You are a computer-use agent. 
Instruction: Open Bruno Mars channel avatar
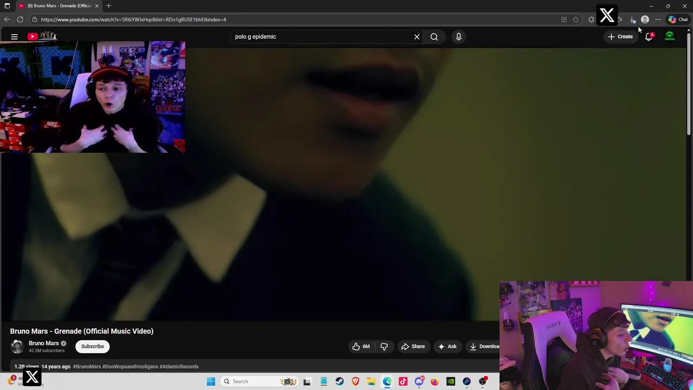tap(17, 347)
